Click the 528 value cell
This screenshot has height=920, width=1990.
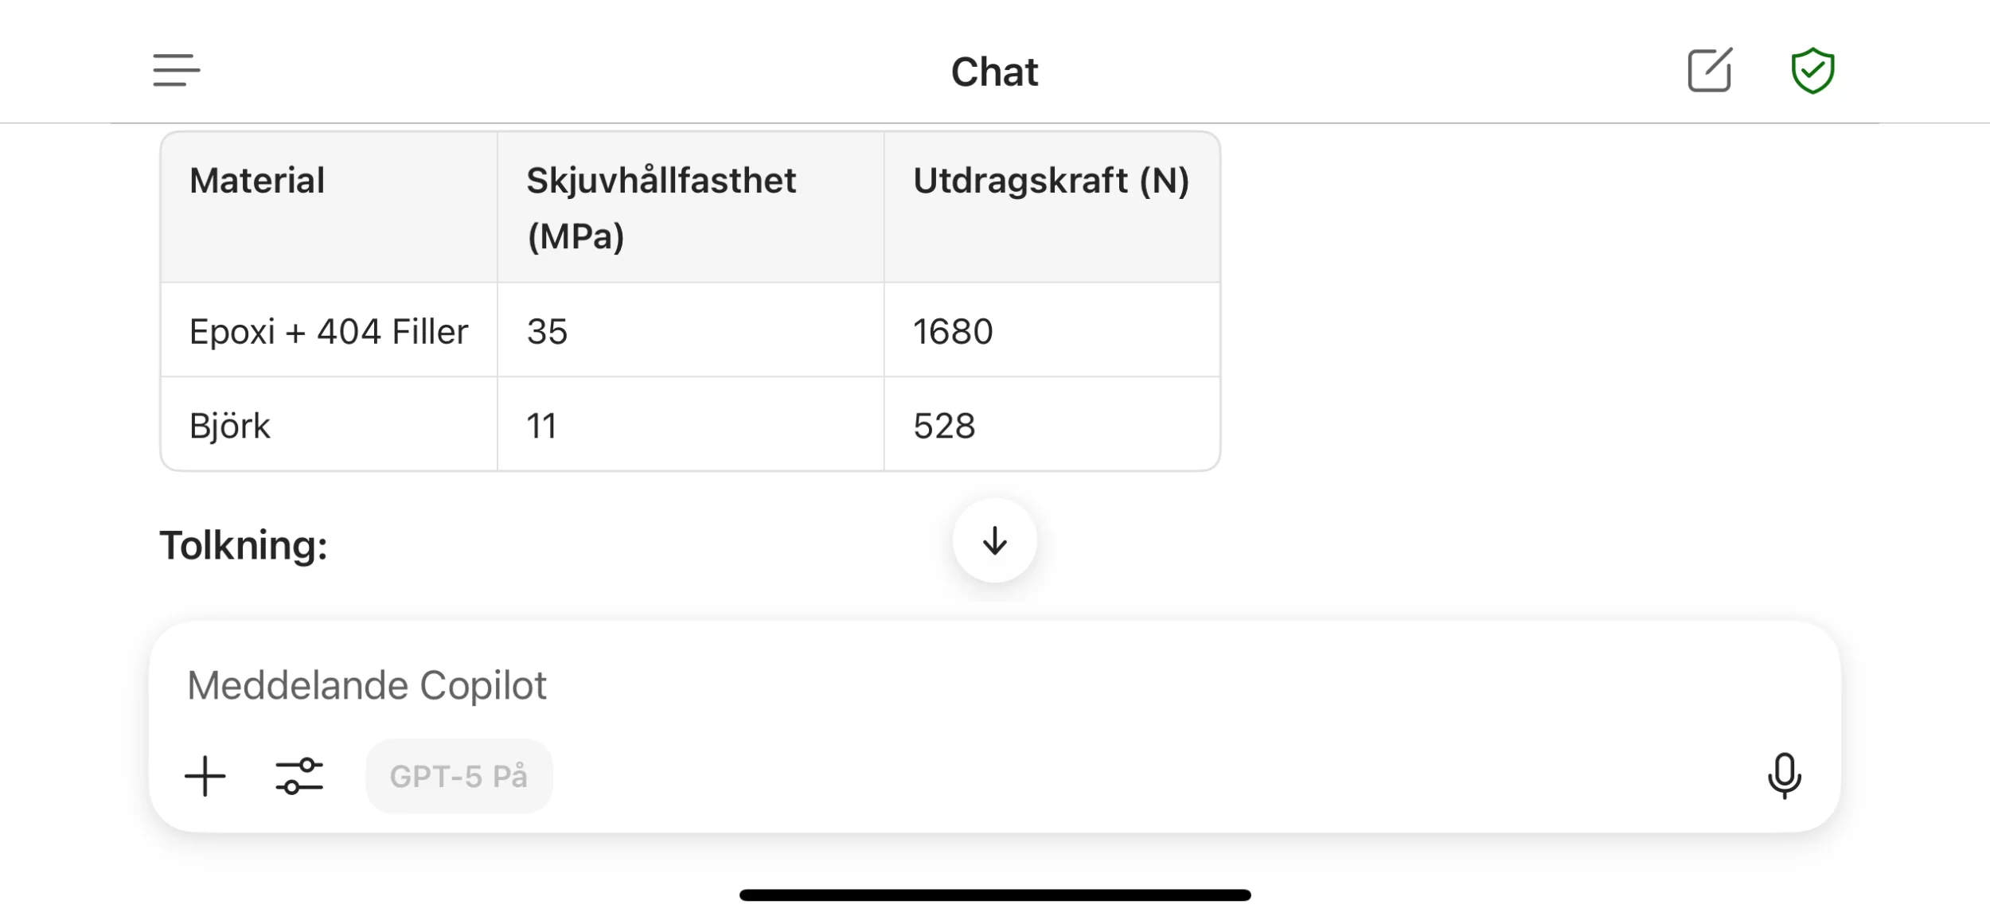pyautogui.click(x=944, y=426)
